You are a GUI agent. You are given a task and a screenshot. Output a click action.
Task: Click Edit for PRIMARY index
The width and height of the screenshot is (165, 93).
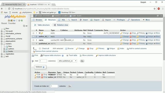[37, 75]
